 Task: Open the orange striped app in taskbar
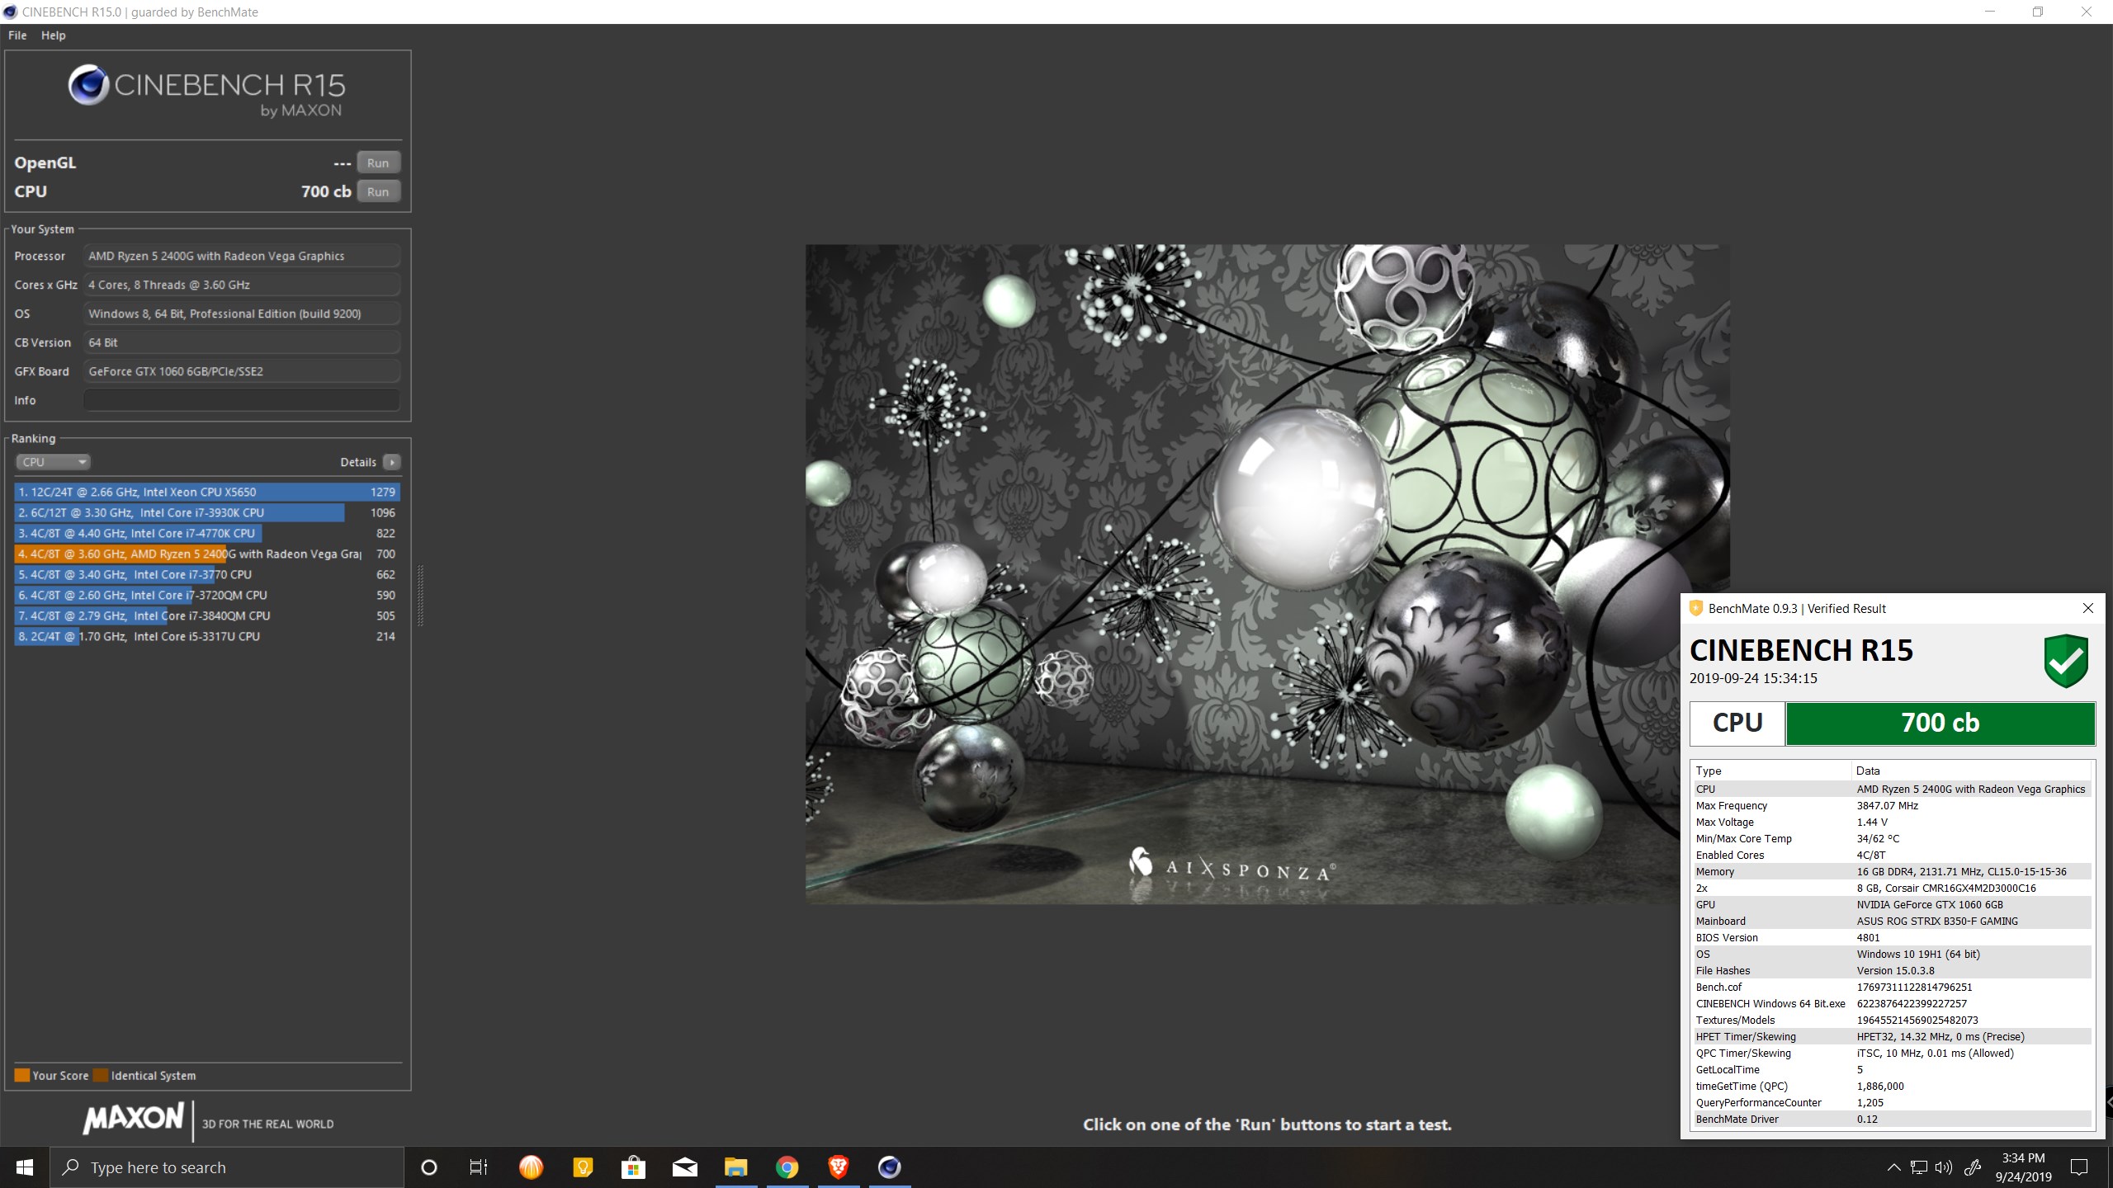(531, 1167)
